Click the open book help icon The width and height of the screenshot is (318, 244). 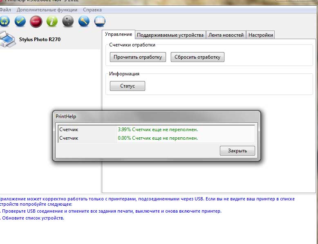100,21
